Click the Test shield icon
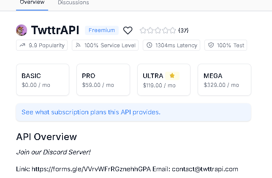The image size is (272, 178). [211, 45]
